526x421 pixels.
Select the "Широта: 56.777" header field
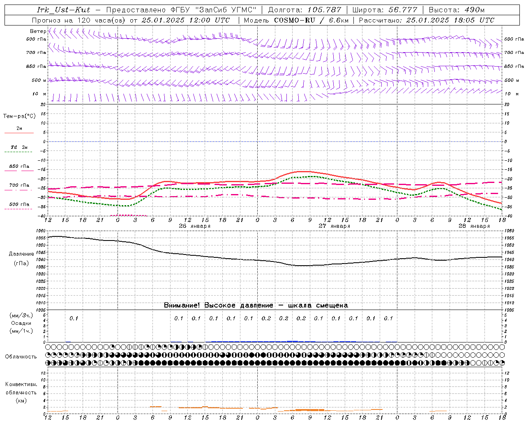coord(385,10)
